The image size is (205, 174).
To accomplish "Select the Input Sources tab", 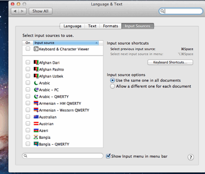I will [x=137, y=26].
